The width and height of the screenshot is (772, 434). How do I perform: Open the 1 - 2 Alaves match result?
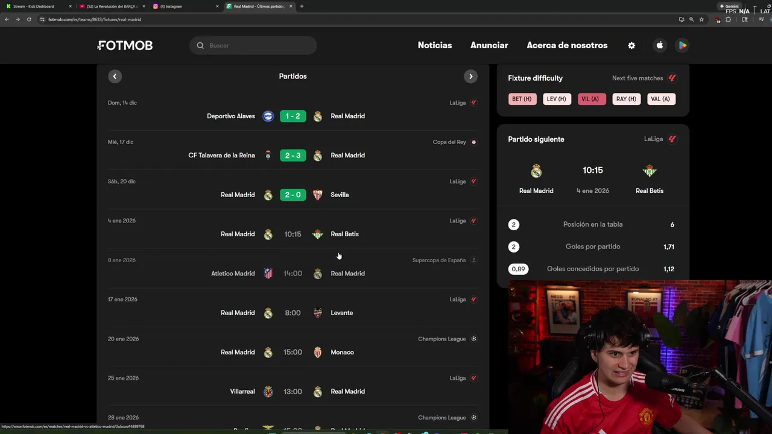point(293,116)
